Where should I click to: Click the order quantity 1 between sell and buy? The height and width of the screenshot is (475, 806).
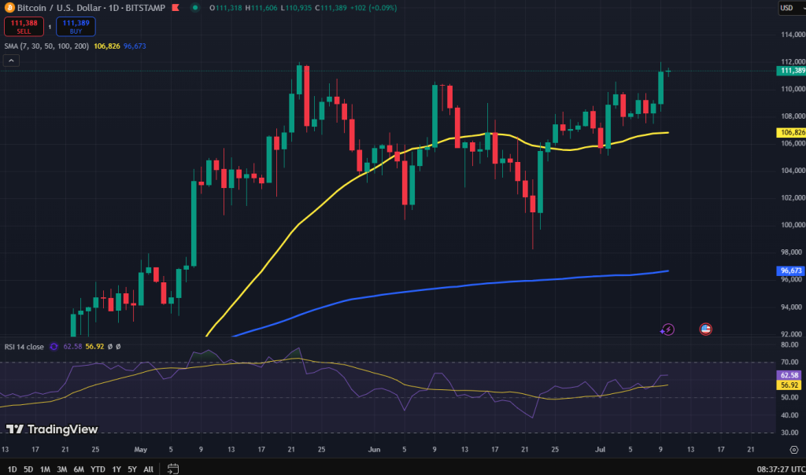50,28
